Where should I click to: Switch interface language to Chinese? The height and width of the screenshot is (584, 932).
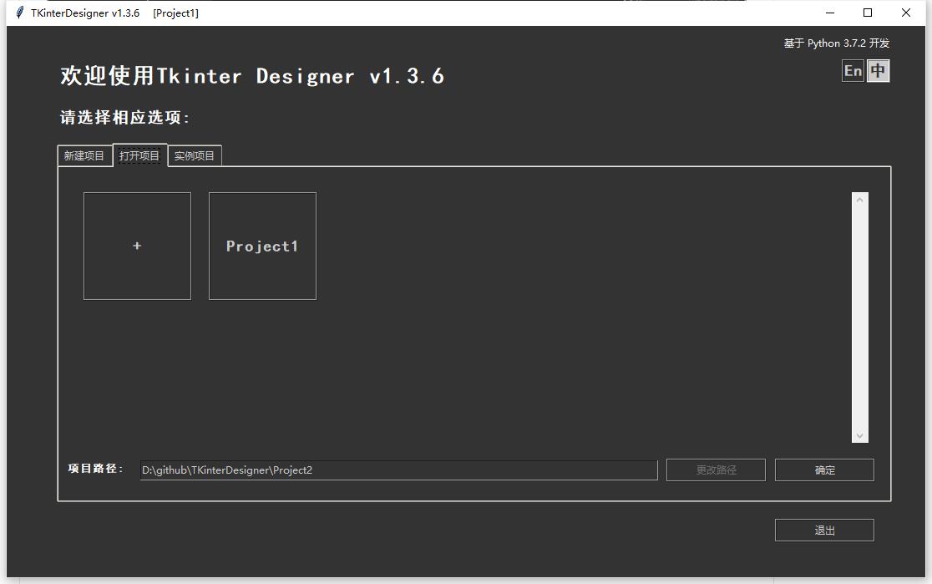[878, 71]
